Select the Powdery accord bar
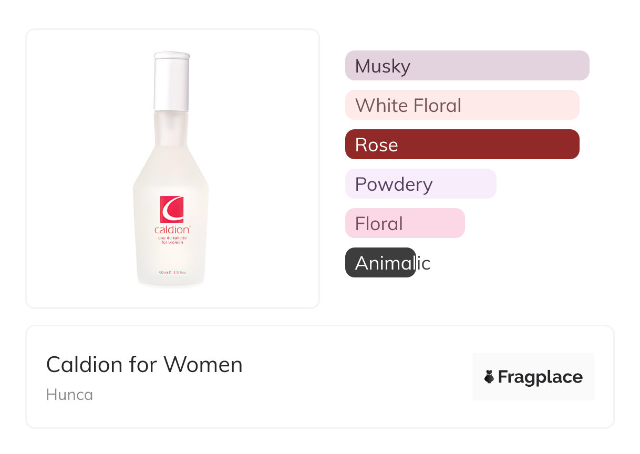 point(420,184)
